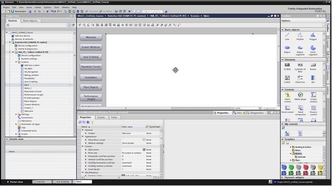Open the Overview taskbar editor tab
The height and width of the screenshot is (186, 332).
point(41,181)
